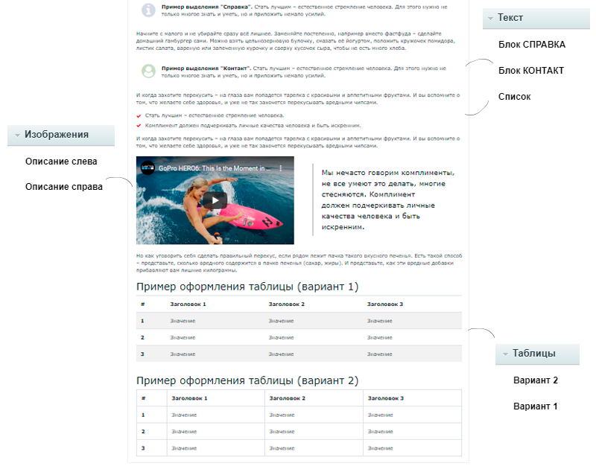
Task: Select Блок КОНТАКТ item
Action: pyautogui.click(x=531, y=71)
